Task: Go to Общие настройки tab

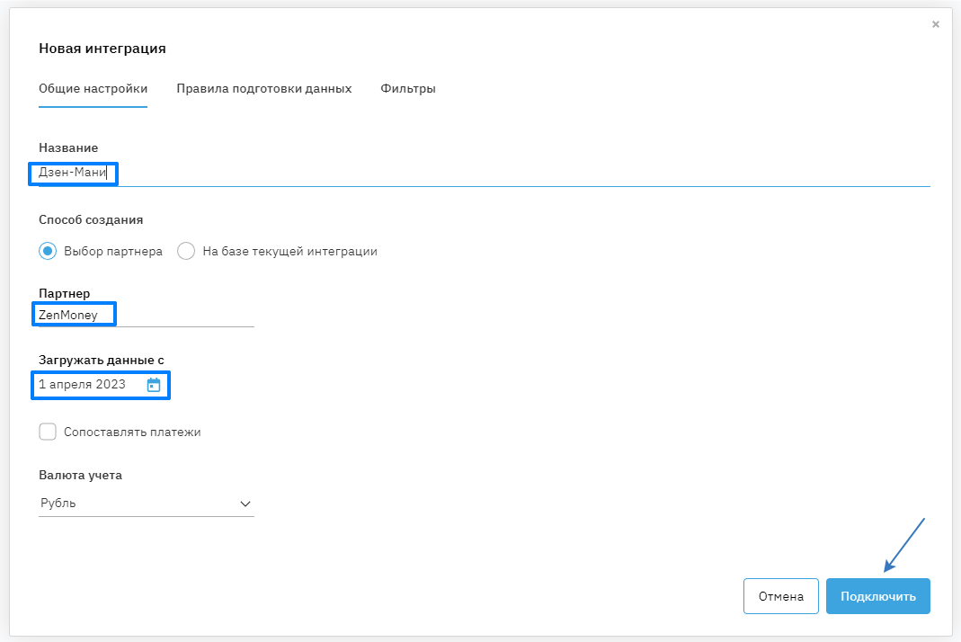Action: pos(93,89)
